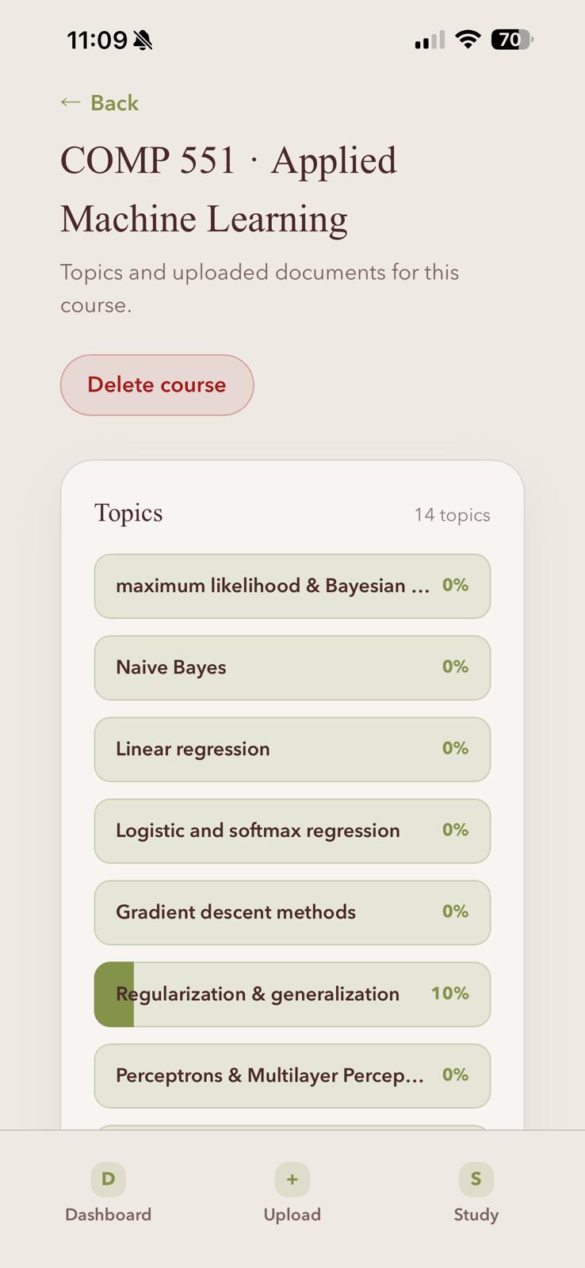Screen dimensions: 585x1268
Task: Tap the Upload plus icon
Action: tap(292, 1179)
